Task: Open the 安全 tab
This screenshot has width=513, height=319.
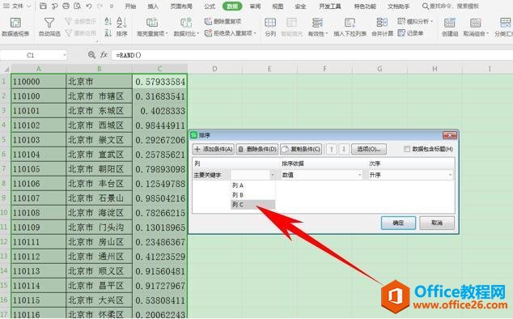Action: 300,6
